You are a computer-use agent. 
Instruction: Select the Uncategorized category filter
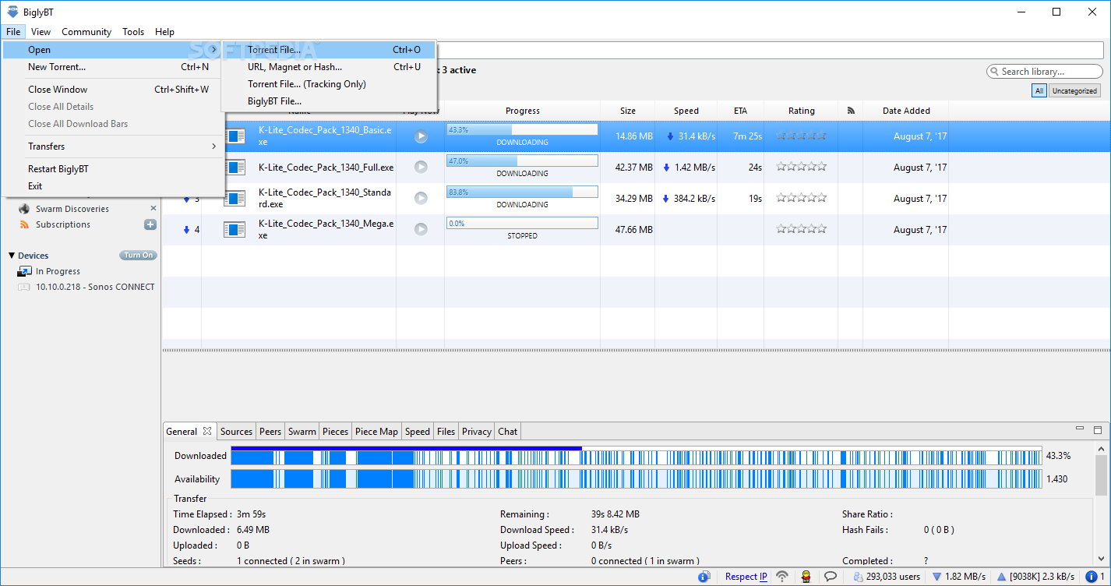[1074, 91]
